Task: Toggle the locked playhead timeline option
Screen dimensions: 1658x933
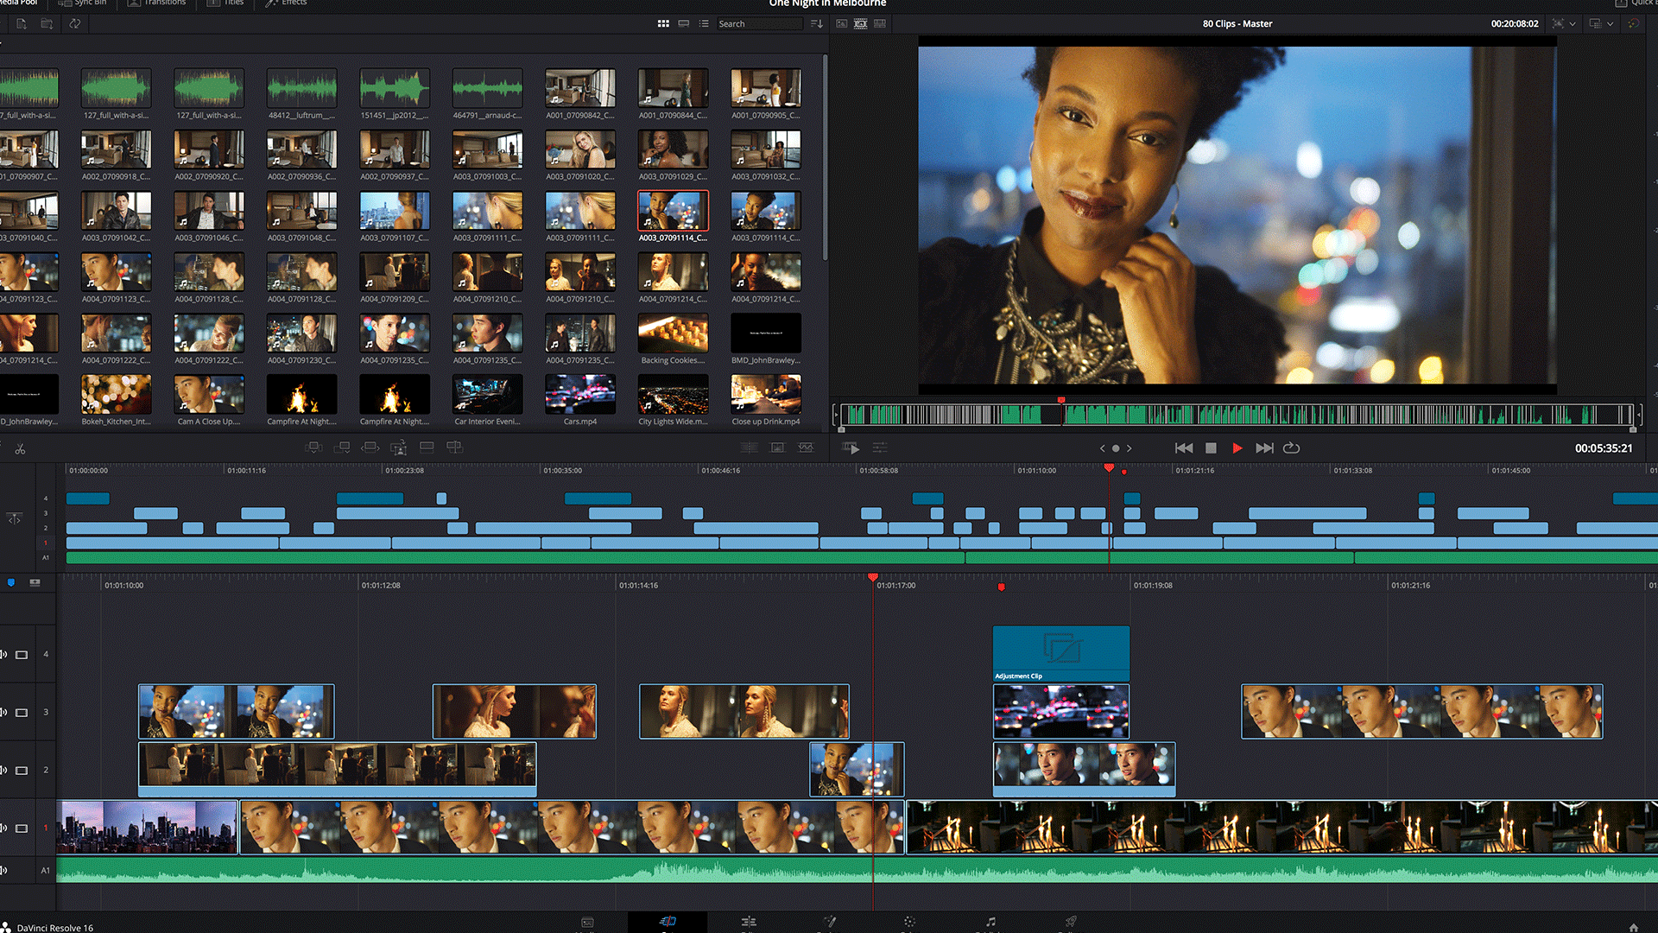Action: coord(15,519)
